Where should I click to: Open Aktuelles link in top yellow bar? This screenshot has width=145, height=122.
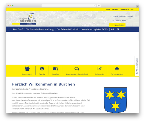coord(115,9)
